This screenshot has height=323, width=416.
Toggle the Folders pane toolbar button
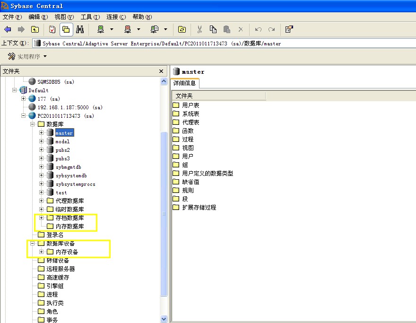tap(66, 29)
